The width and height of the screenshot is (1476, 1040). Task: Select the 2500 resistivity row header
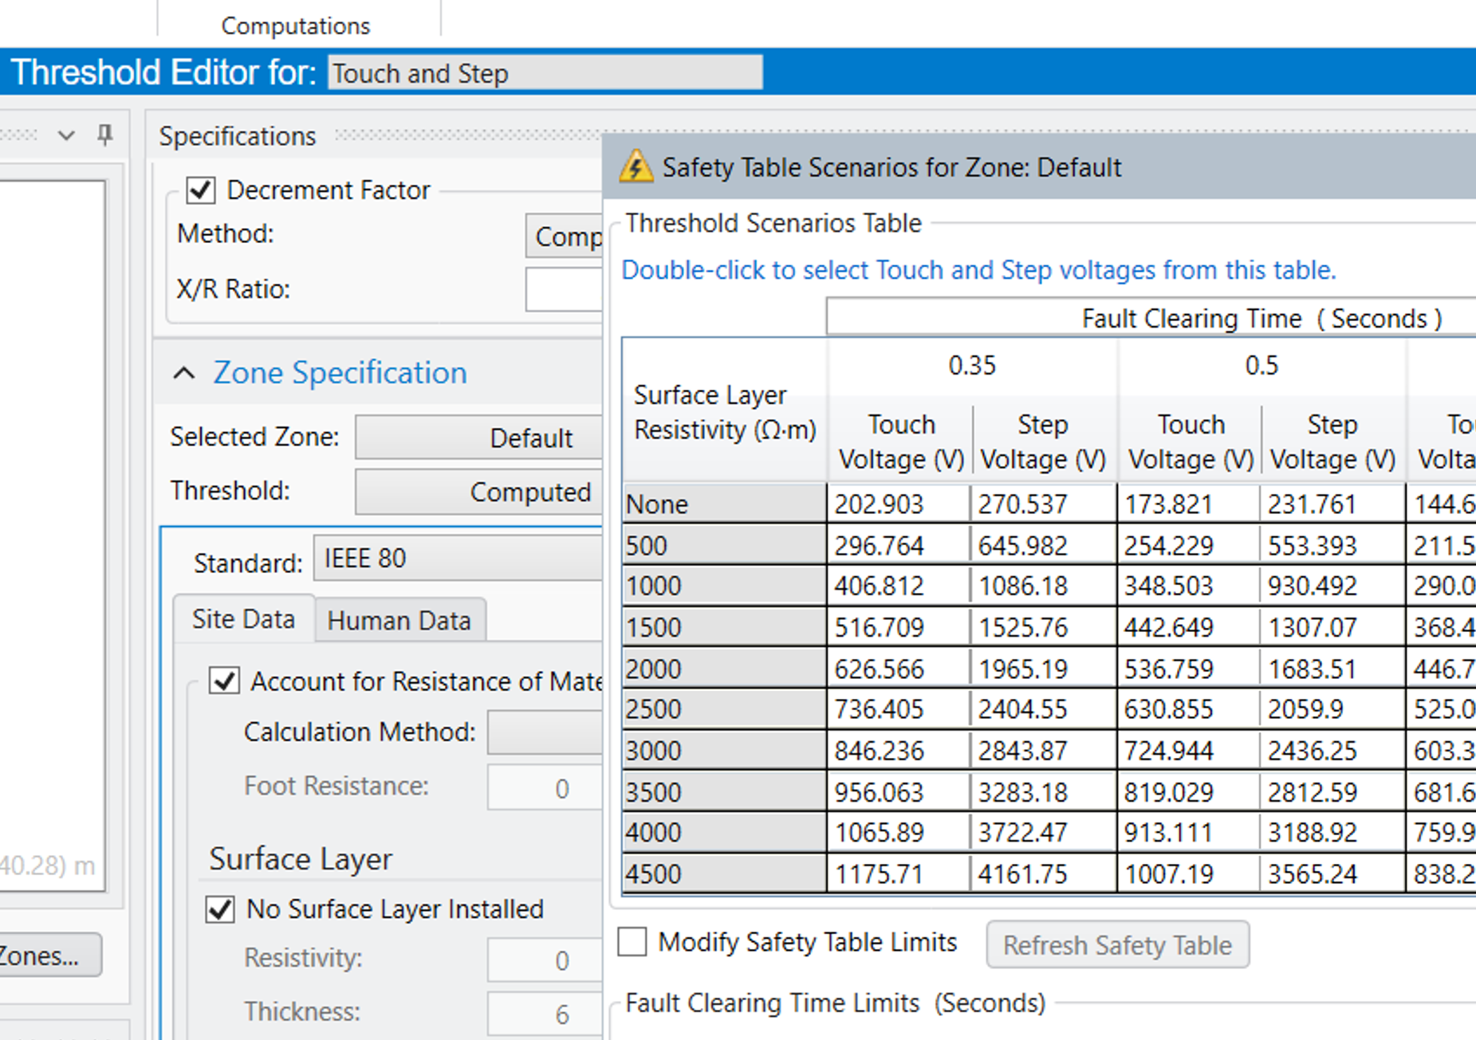coord(725,709)
